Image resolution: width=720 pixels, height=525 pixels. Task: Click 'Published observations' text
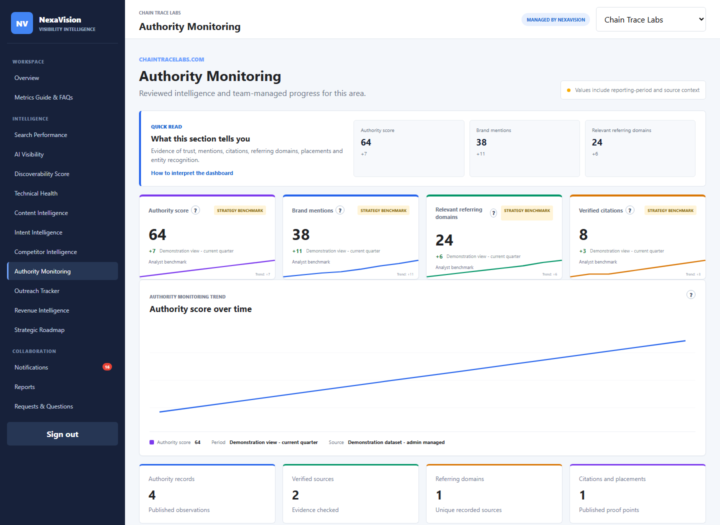[x=179, y=510]
